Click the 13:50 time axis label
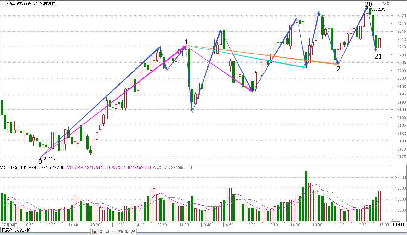Image resolution: width=407 pixels, height=235 pixels. tap(361, 225)
